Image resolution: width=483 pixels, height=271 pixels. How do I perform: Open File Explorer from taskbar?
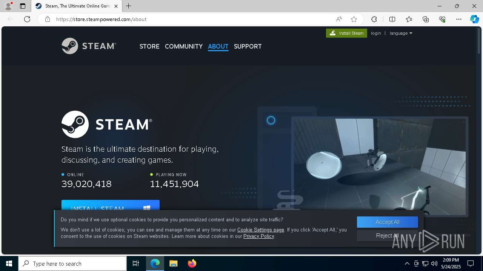pos(174,263)
